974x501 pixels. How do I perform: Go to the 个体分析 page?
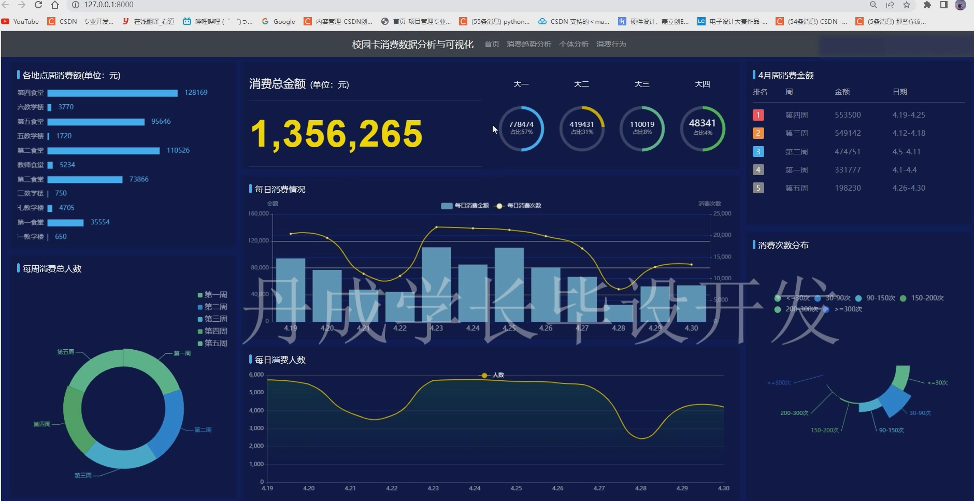tap(574, 45)
